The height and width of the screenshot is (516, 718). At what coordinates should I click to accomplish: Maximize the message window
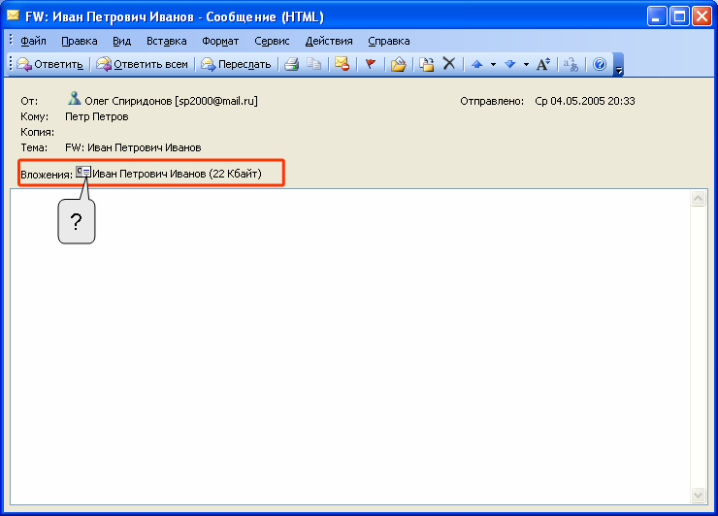679,16
